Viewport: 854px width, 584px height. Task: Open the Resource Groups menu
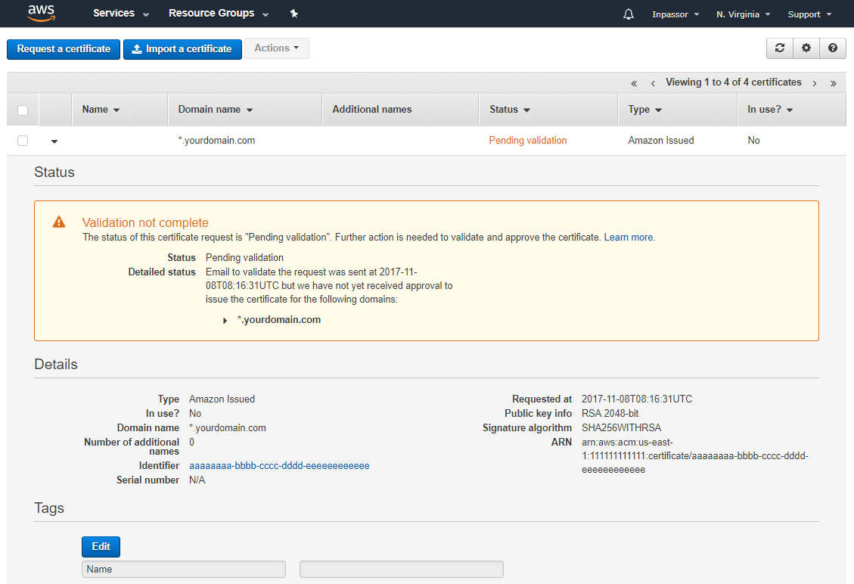tap(218, 14)
